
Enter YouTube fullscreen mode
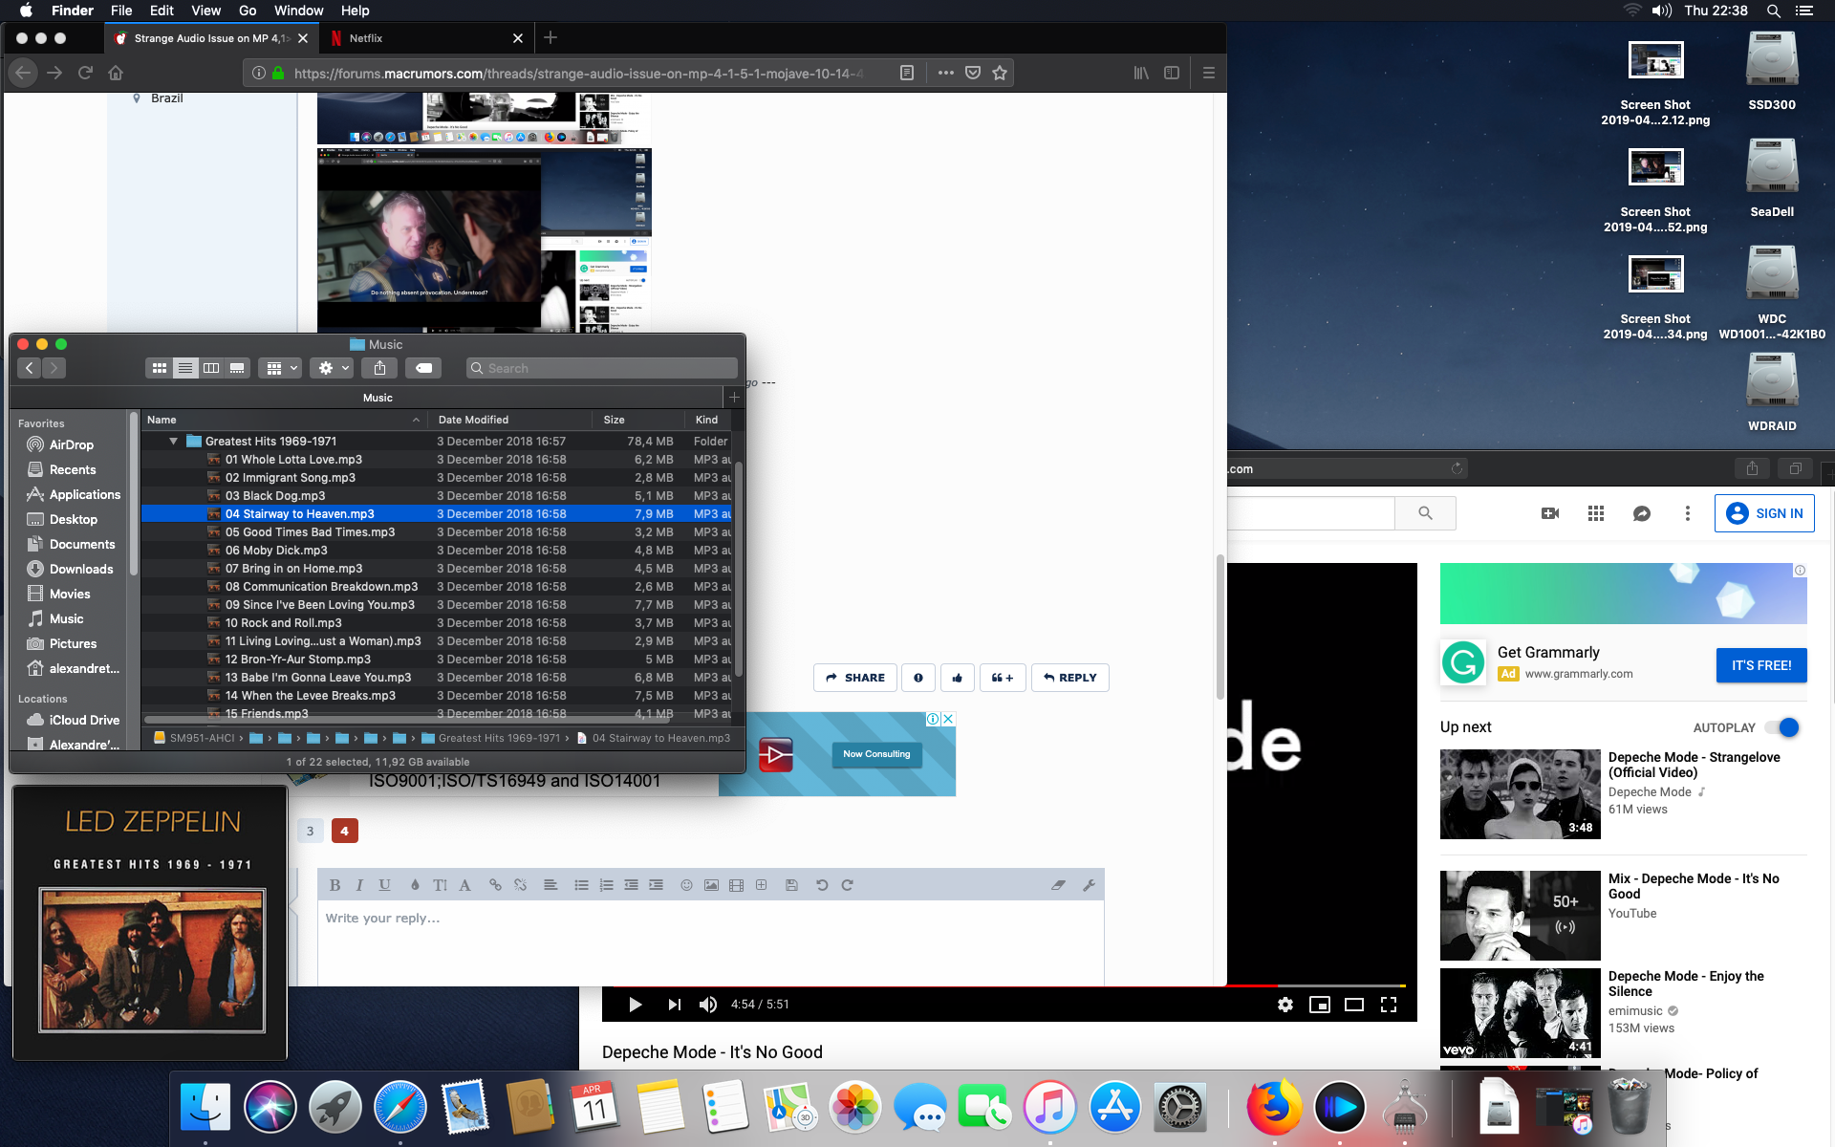click(1389, 1005)
